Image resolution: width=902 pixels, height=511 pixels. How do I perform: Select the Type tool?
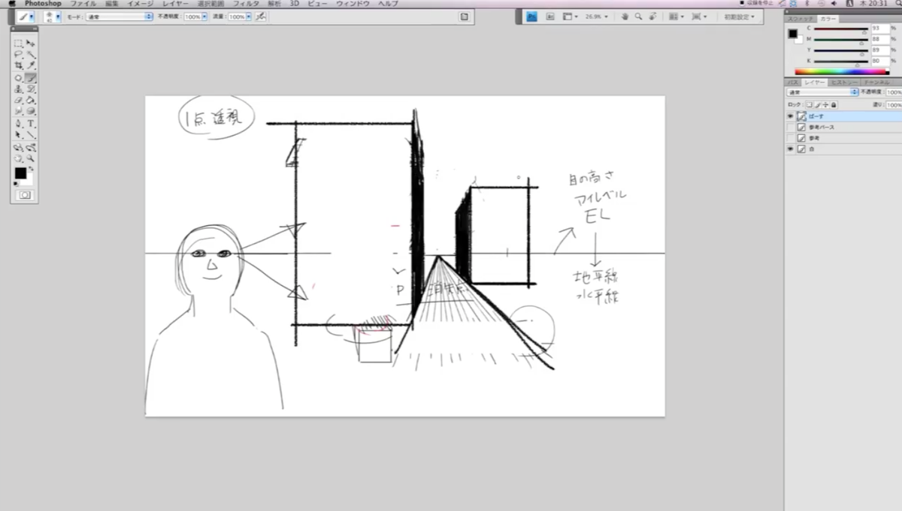tap(31, 124)
